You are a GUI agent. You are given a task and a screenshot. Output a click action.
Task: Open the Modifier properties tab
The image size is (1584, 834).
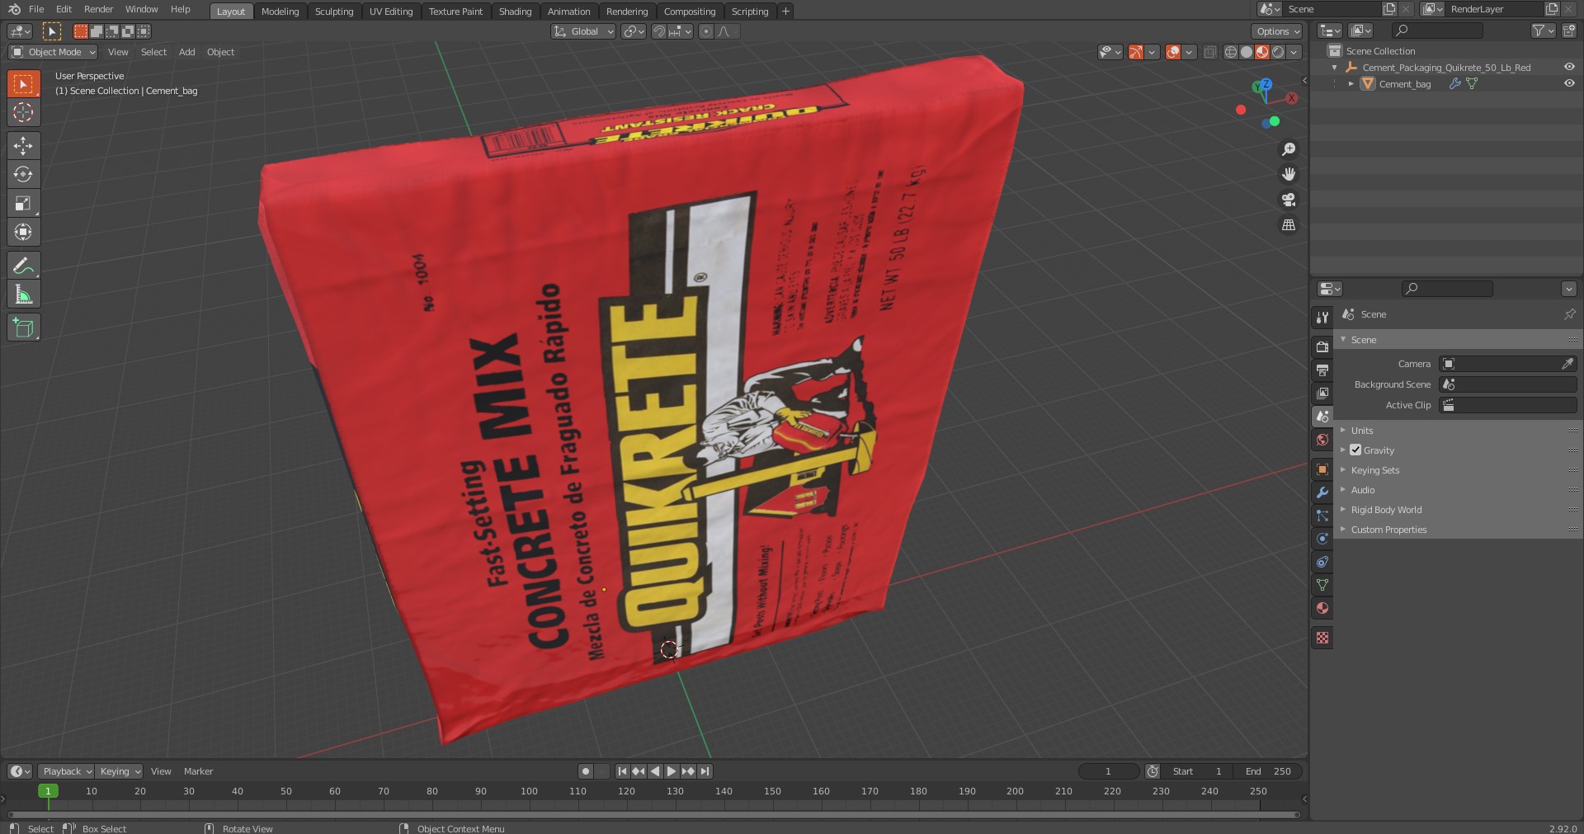coord(1322,492)
